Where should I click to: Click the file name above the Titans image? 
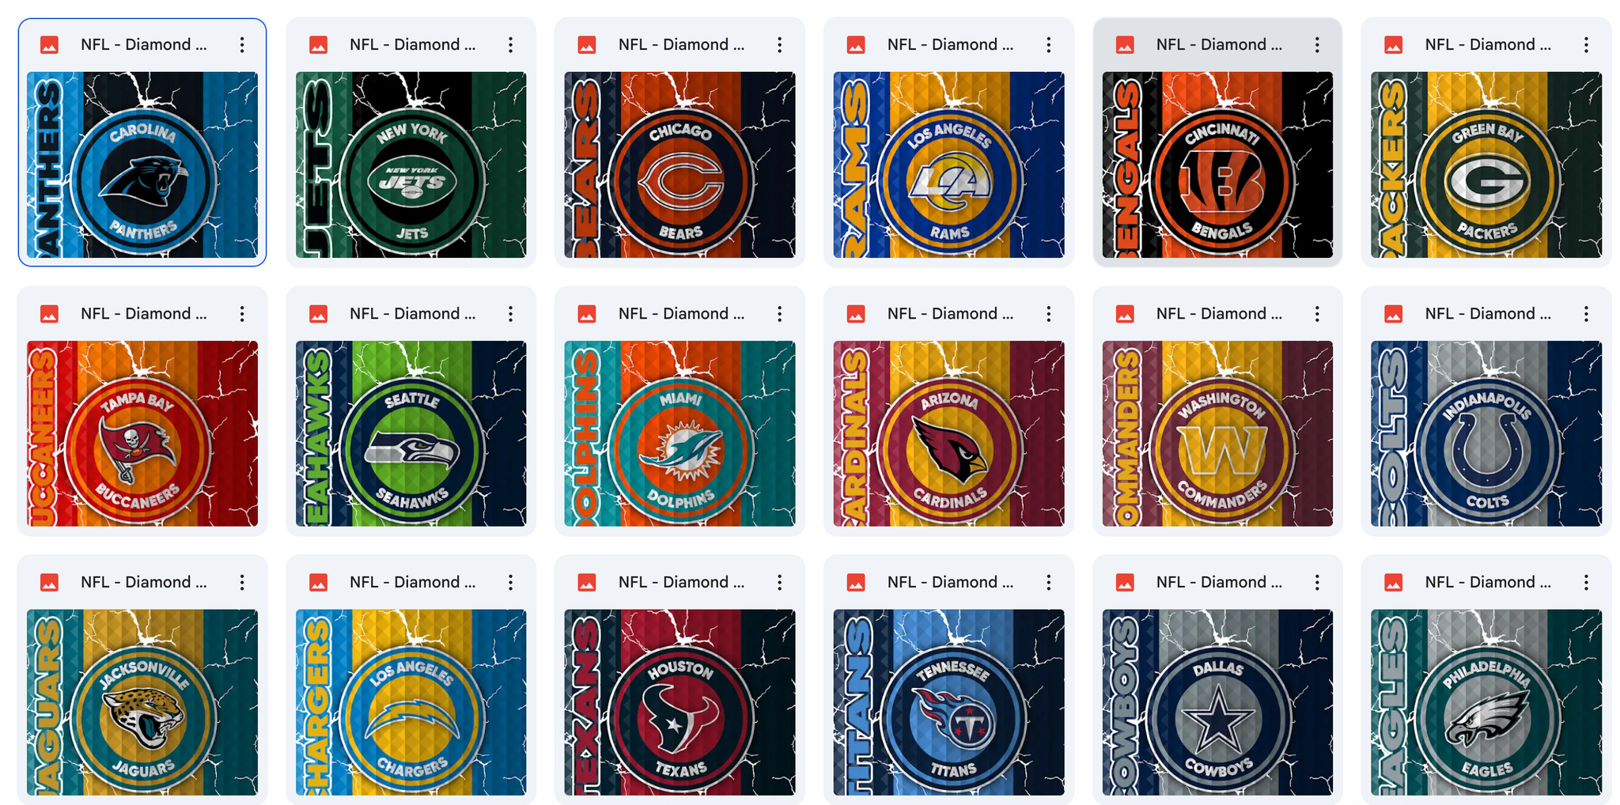[950, 583]
